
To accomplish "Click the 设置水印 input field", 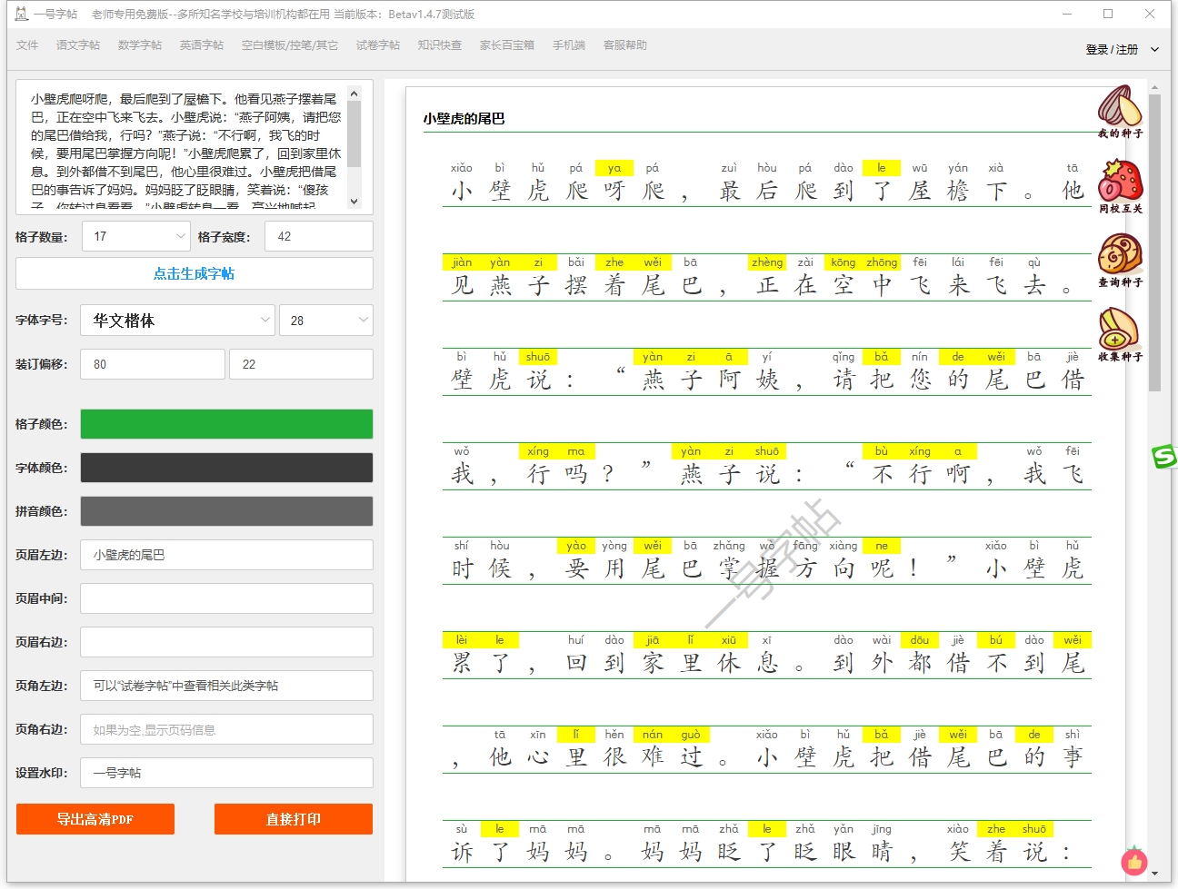I will point(226,773).
